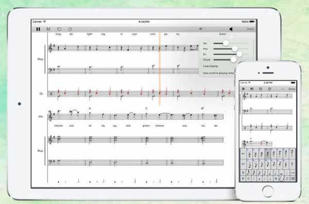Tap Done on the iPhone toolbar

click(291, 89)
